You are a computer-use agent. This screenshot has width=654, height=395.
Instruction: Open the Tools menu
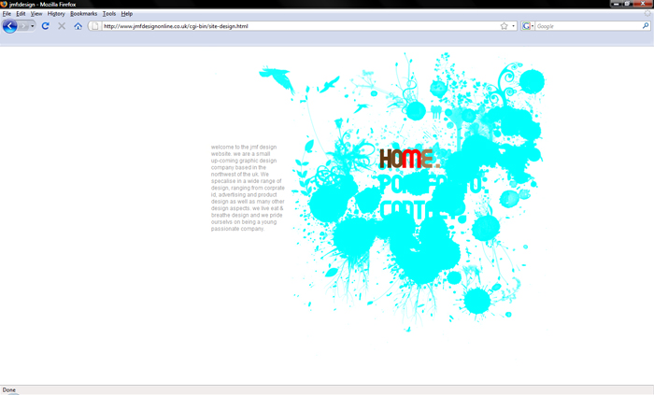(x=109, y=14)
